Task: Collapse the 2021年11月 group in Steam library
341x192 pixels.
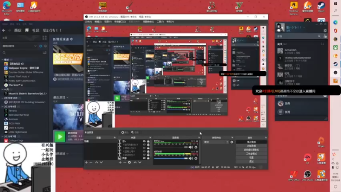Action: point(3,98)
